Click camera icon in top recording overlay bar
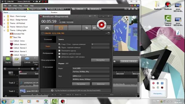Screen dimensions: 185x104 click(37, 1)
